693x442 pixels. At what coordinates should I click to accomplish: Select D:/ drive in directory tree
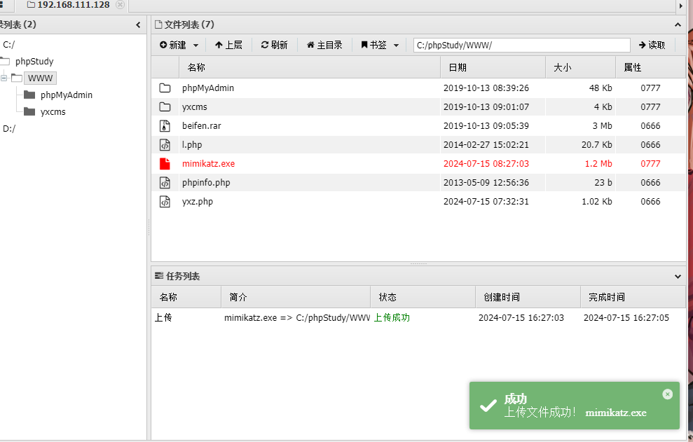point(9,129)
